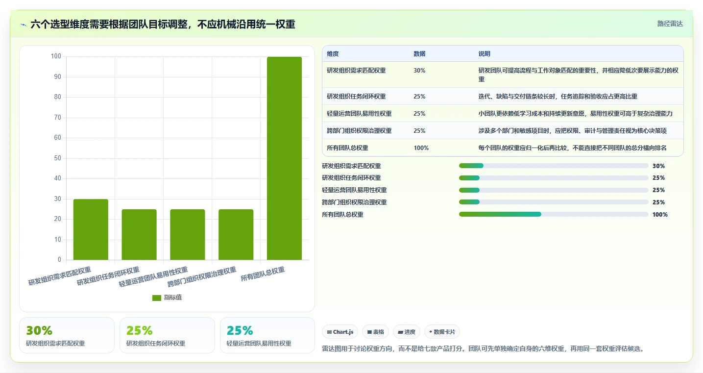Click the description starting 迭代、缺陷与交付链条较长时

pos(558,97)
